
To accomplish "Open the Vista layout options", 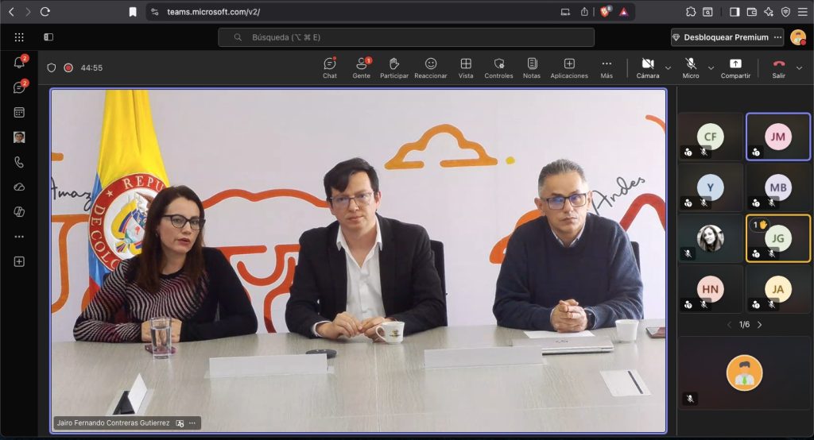I will coord(466,68).
